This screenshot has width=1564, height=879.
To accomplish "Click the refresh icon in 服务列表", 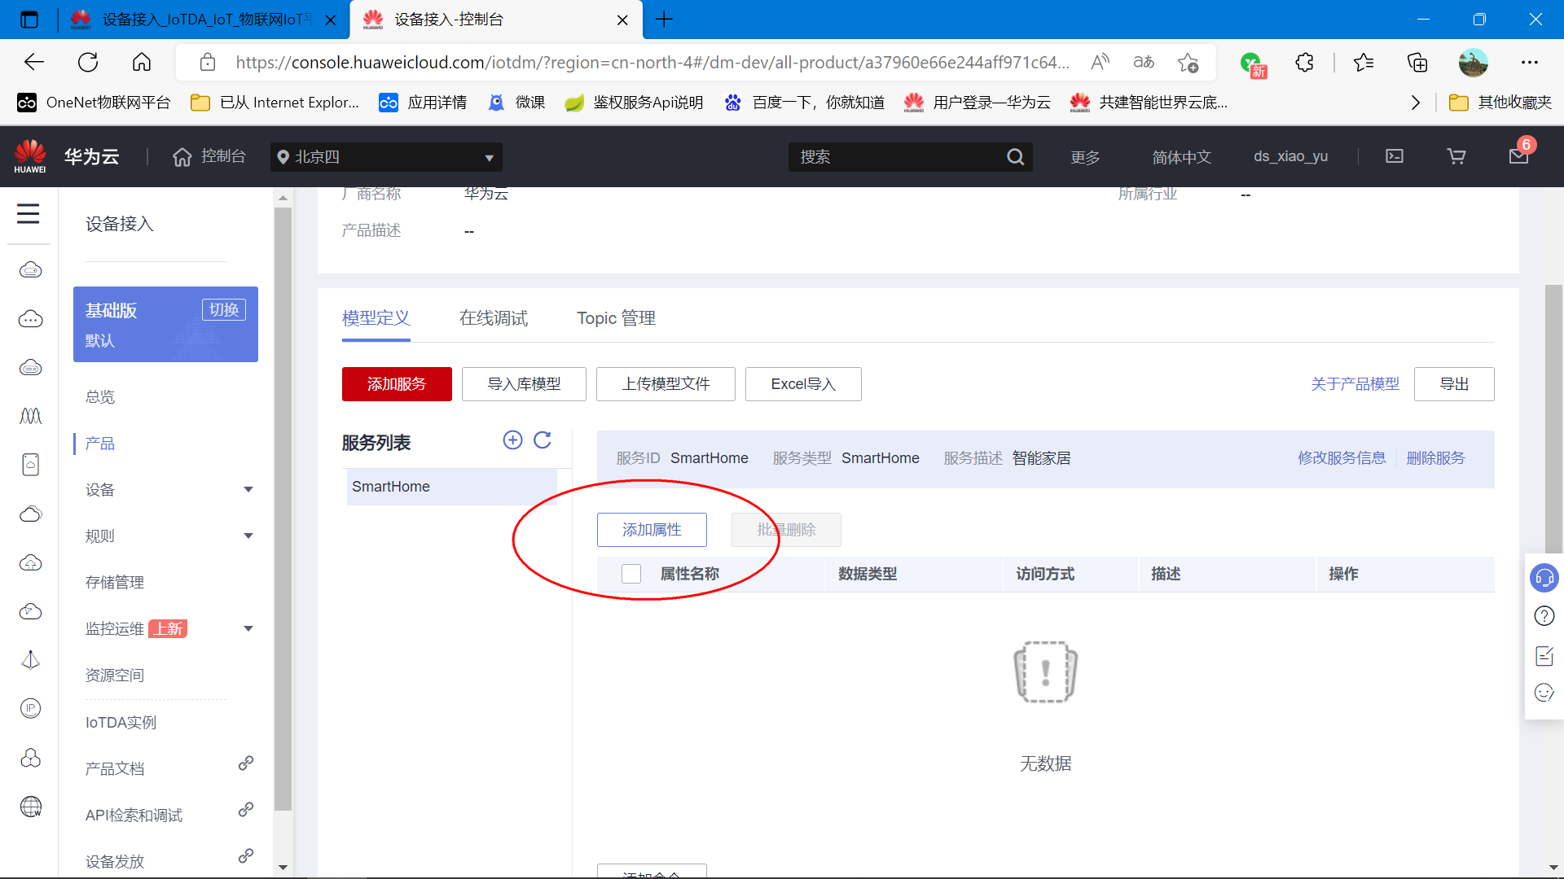I will [543, 440].
